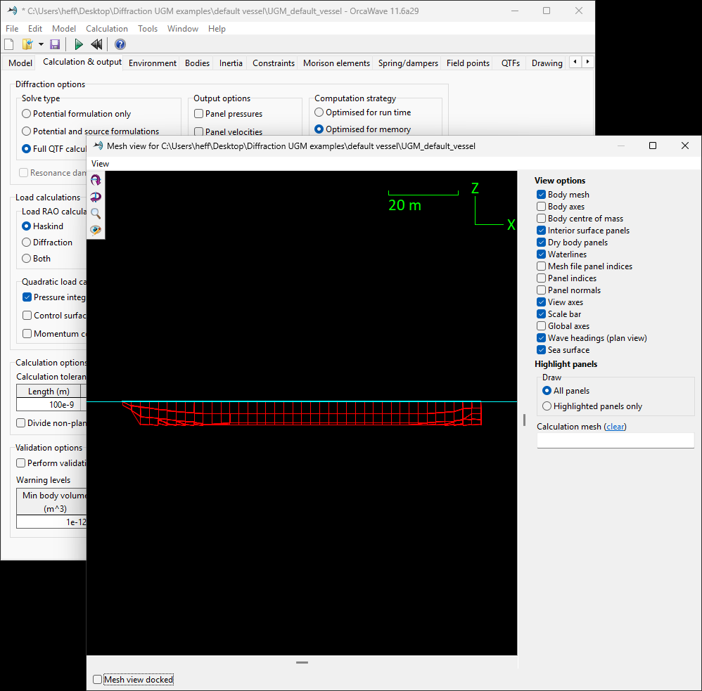Activate the zoom magnifier in the mesh view

96,214
